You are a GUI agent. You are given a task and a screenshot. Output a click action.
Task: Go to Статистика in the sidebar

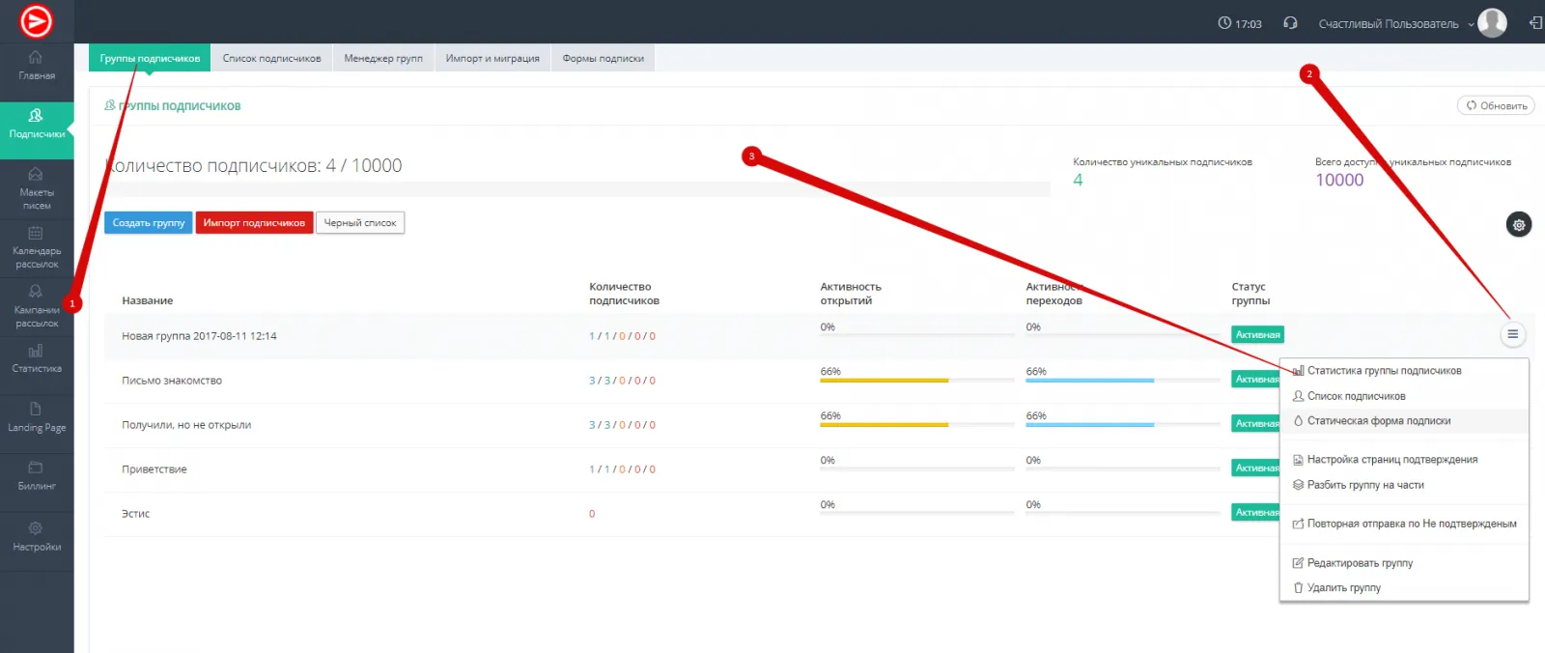(37, 358)
